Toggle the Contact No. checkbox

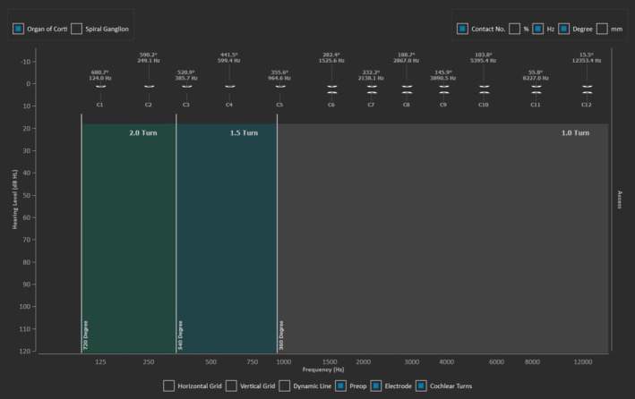[x=462, y=29]
